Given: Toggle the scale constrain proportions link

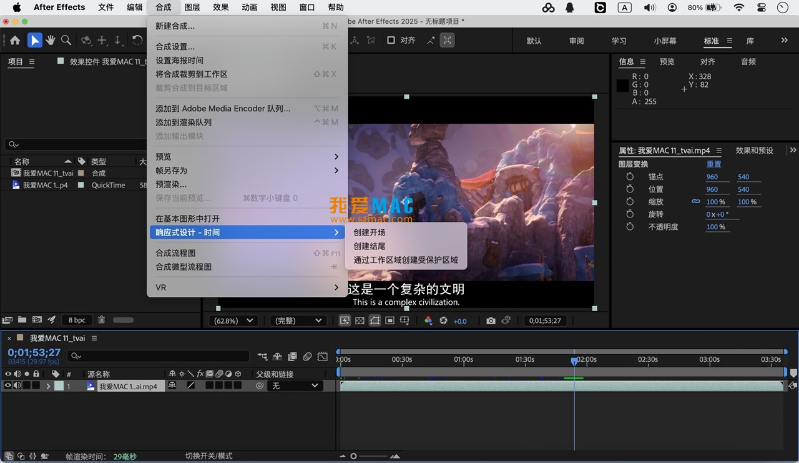Looking at the screenshot, I should tap(695, 202).
